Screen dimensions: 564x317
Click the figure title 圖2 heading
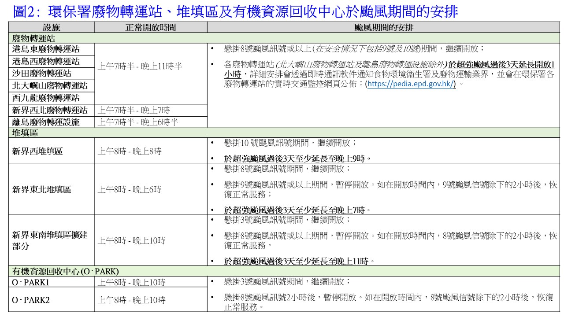pyautogui.click(x=235, y=11)
